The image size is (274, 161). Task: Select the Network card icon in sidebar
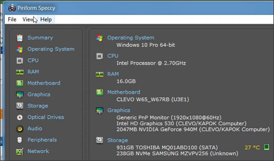coord(20,152)
